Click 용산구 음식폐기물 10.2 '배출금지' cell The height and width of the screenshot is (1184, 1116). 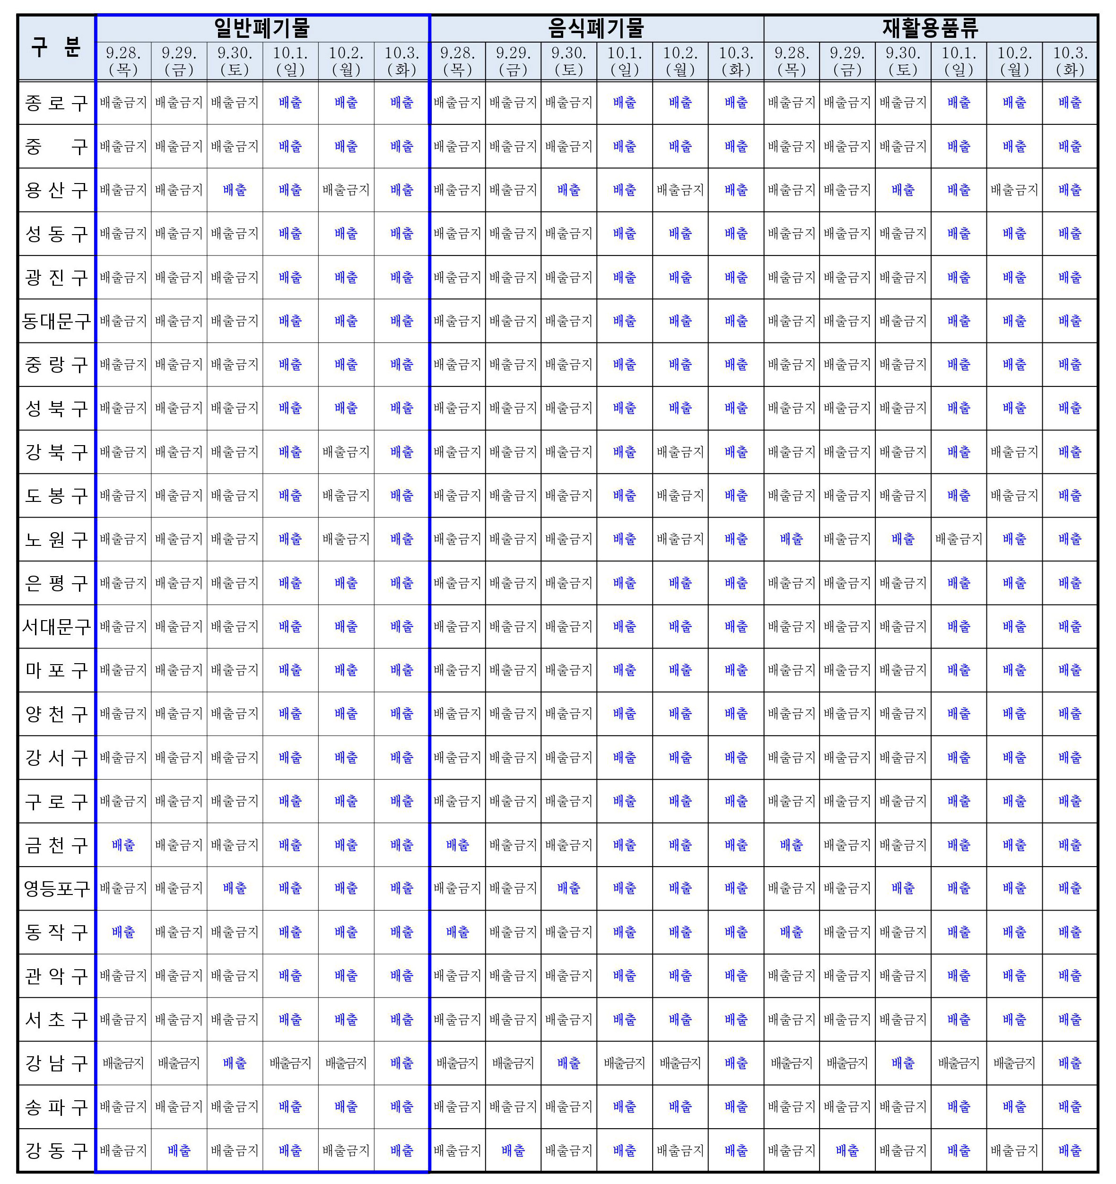click(680, 190)
